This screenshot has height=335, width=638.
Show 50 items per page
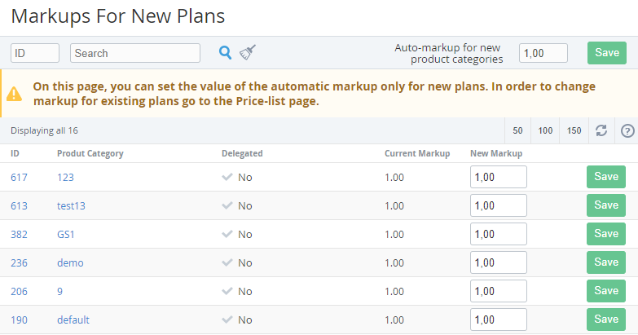pyautogui.click(x=517, y=130)
